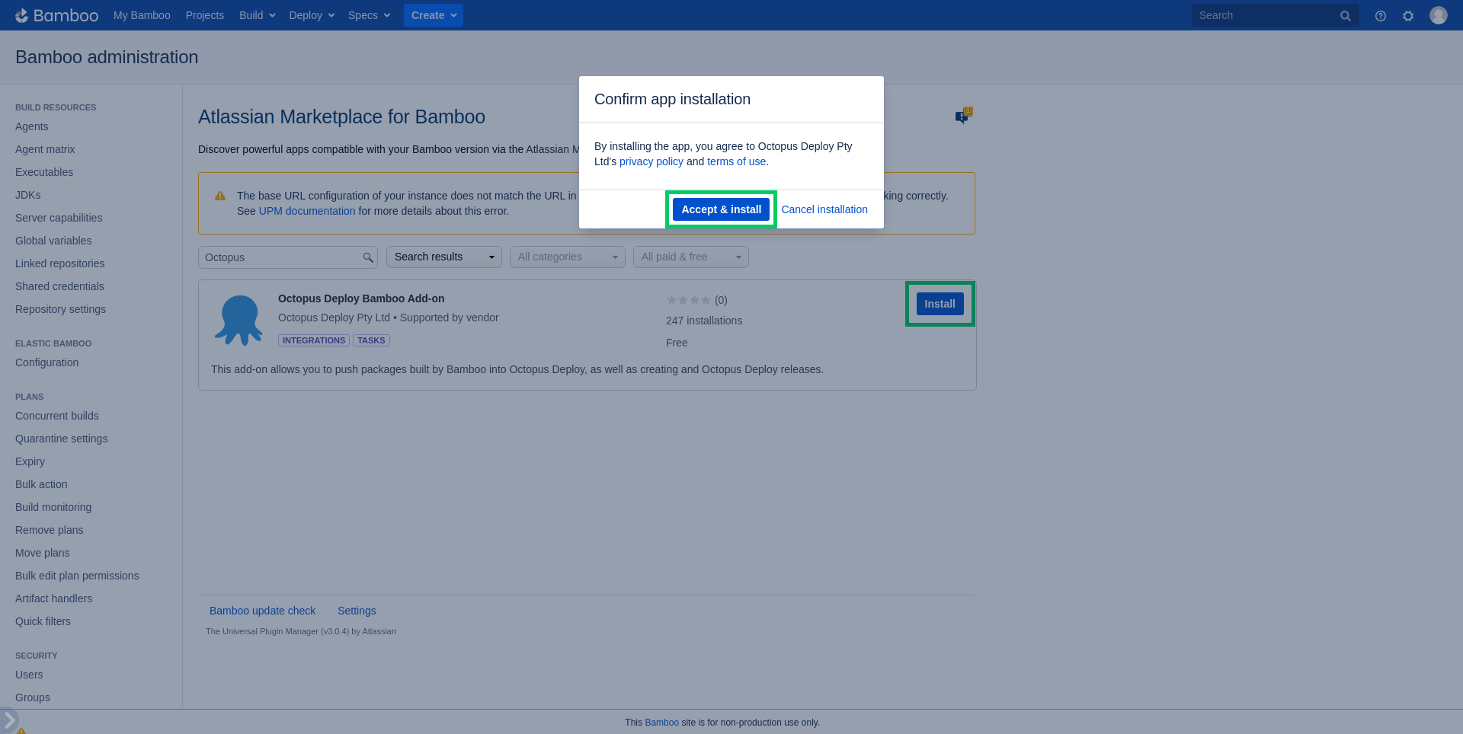Click the '247 installations' text
The image size is (1463, 734).
pos(704,321)
